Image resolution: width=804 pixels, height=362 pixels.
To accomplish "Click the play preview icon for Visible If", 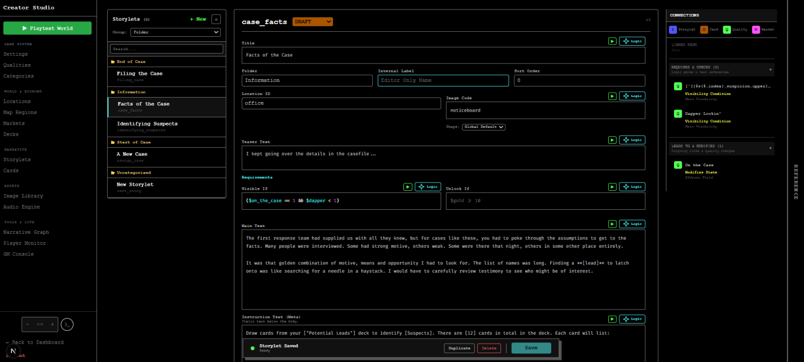I will point(408,187).
